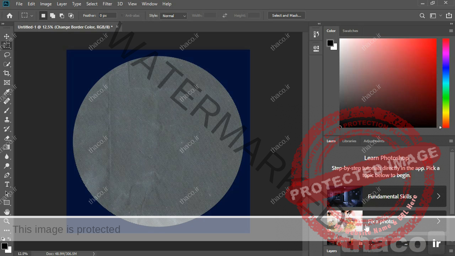
Task: Toggle the Anti-alias checkbox
Action: pyautogui.click(x=122, y=16)
